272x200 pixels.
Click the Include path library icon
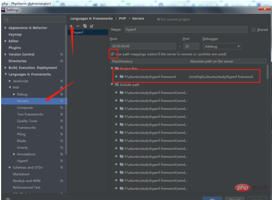click(117, 85)
